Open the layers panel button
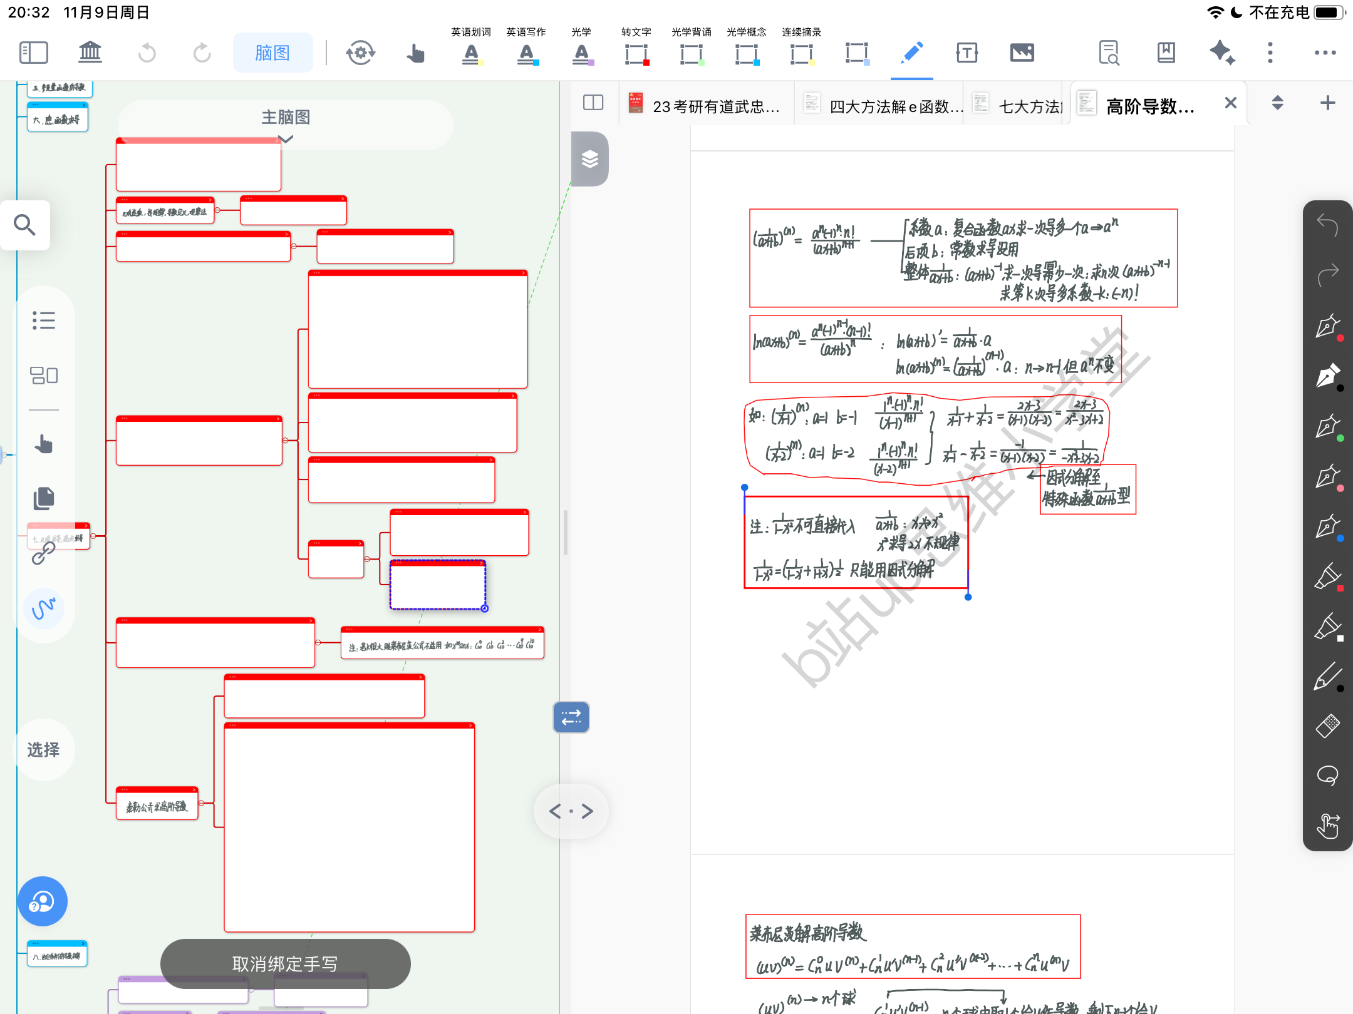Viewport: 1353px width, 1014px height. click(589, 159)
